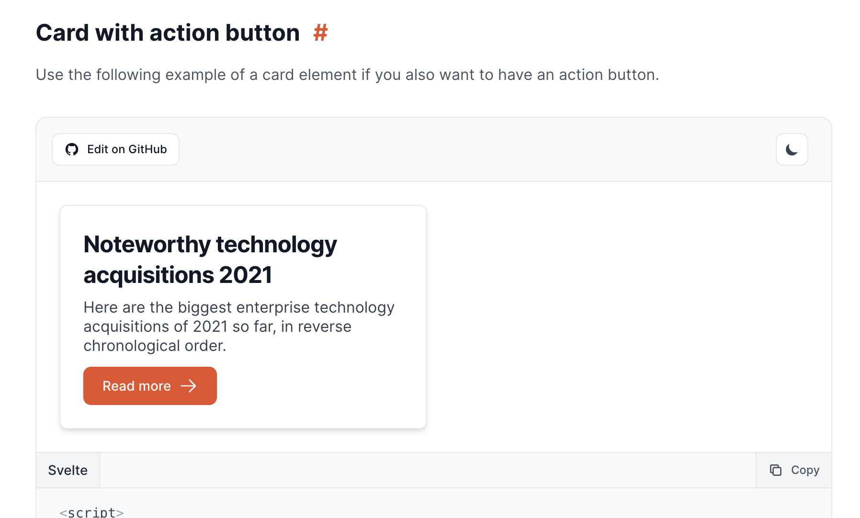860x518 pixels.
Task: Enable dark appearance via moon toggle button
Action: 791,149
